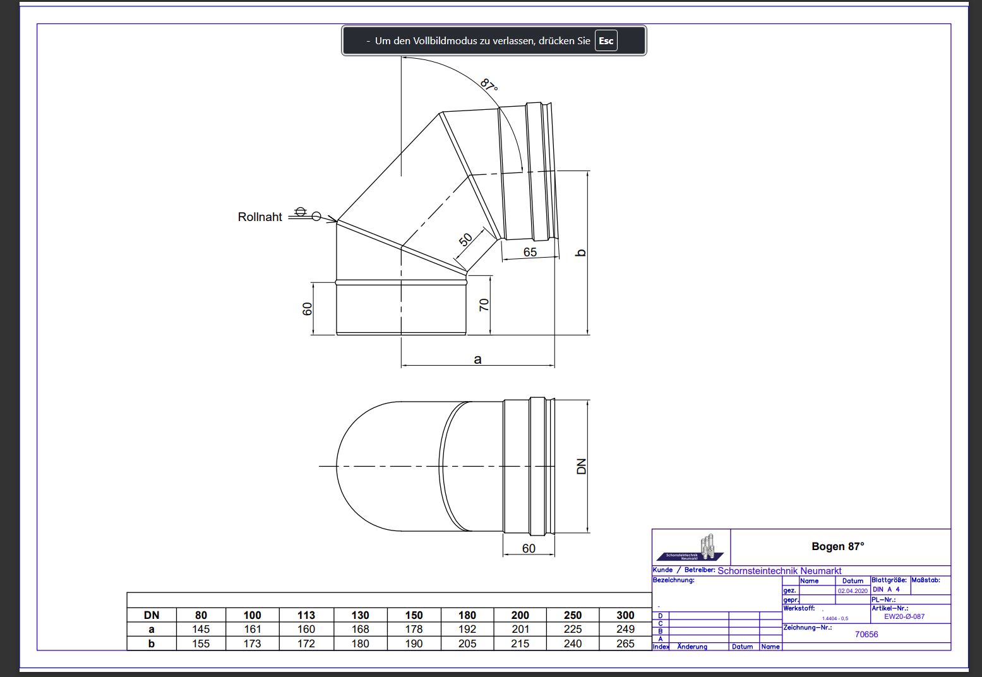Click the 87° angle label

pyautogui.click(x=488, y=84)
